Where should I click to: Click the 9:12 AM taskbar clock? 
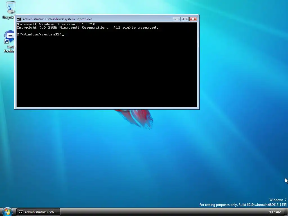(x=275, y=212)
